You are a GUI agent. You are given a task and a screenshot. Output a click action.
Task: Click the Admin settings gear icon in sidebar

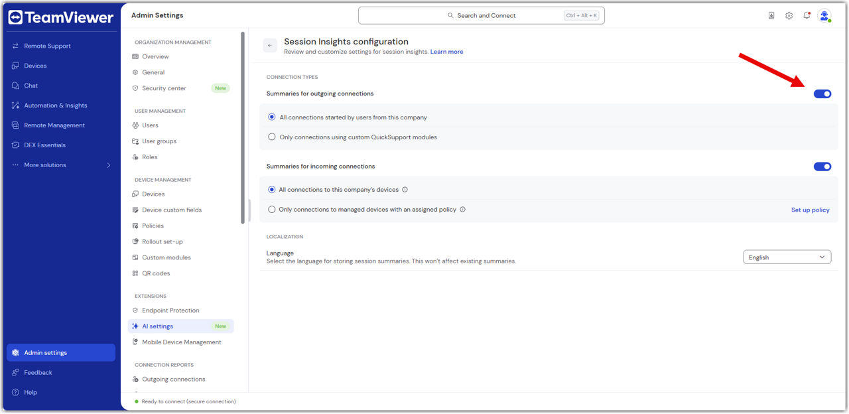coord(16,353)
